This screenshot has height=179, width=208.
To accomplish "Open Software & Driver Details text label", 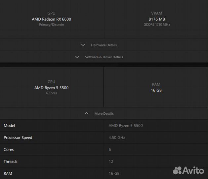I will [104, 57].
